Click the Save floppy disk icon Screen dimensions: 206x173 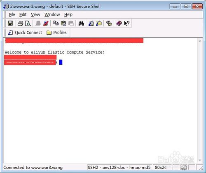point(10,23)
